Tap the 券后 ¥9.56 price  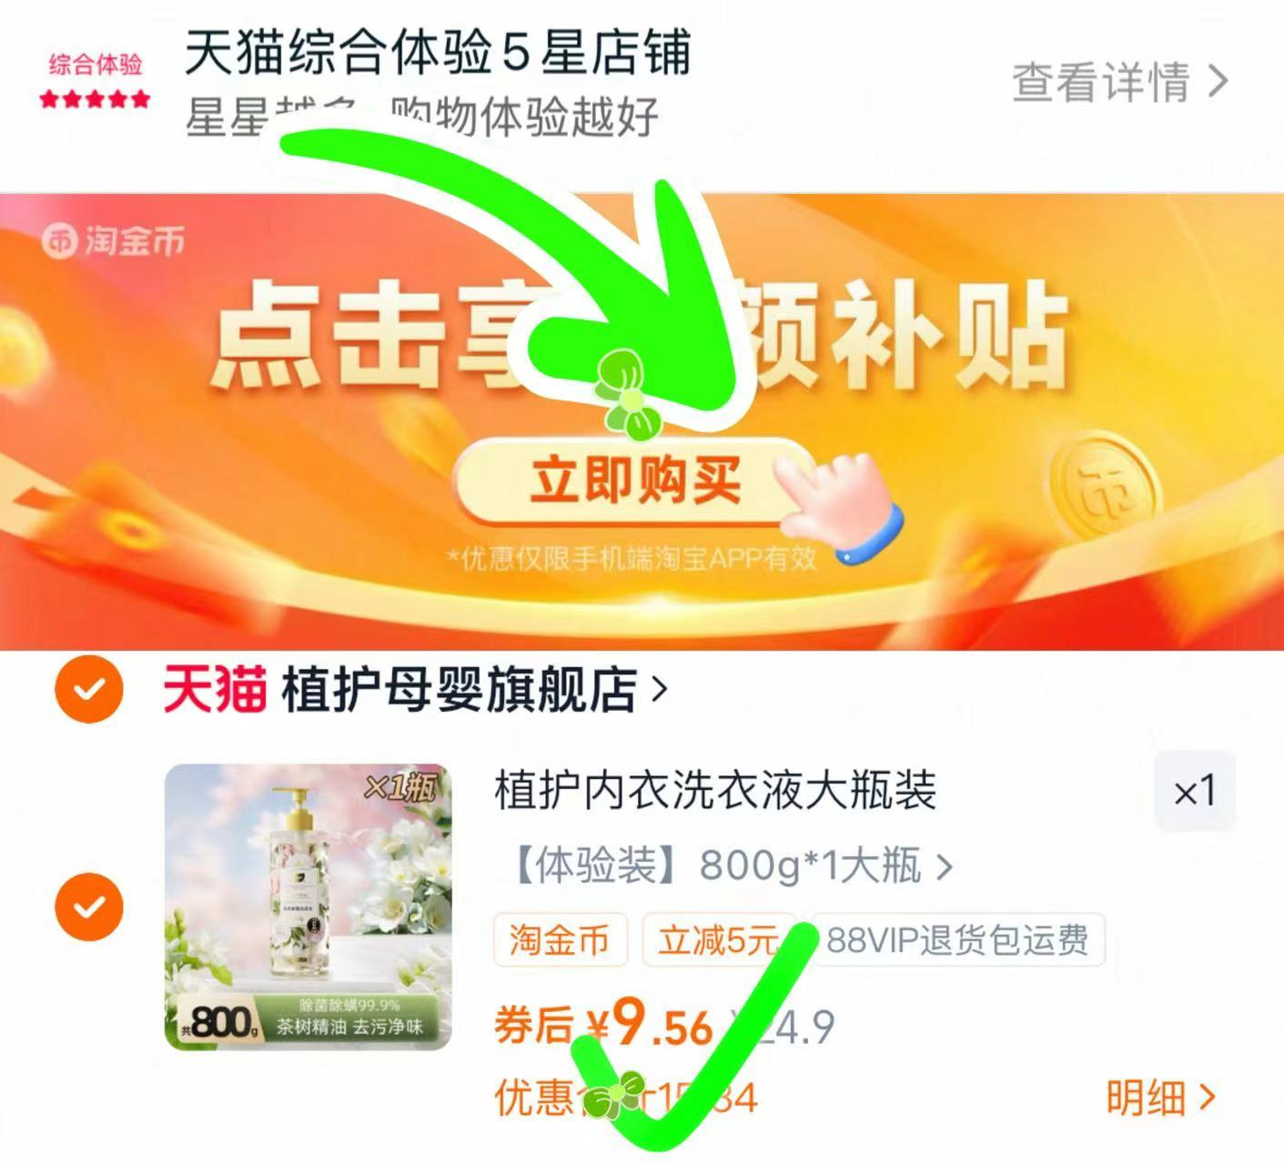click(x=604, y=1025)
